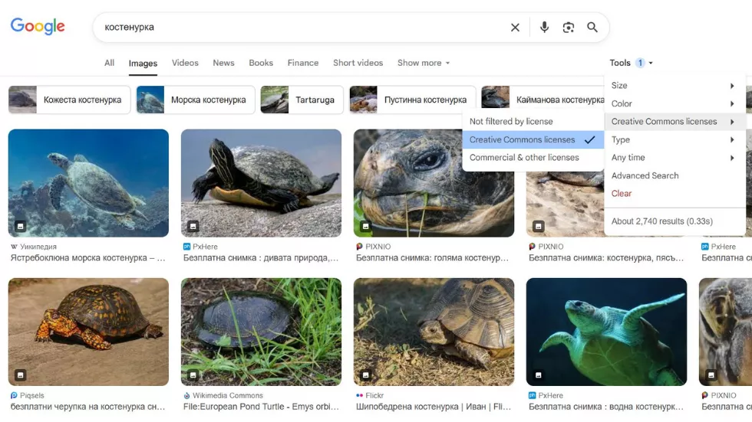Click the magnifying glass search icon
752x422 pixels.
[592, 28]
